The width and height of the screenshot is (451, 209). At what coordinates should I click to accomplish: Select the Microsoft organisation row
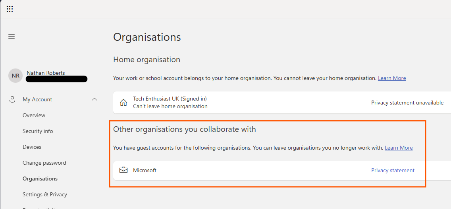(x=282, y=170)
